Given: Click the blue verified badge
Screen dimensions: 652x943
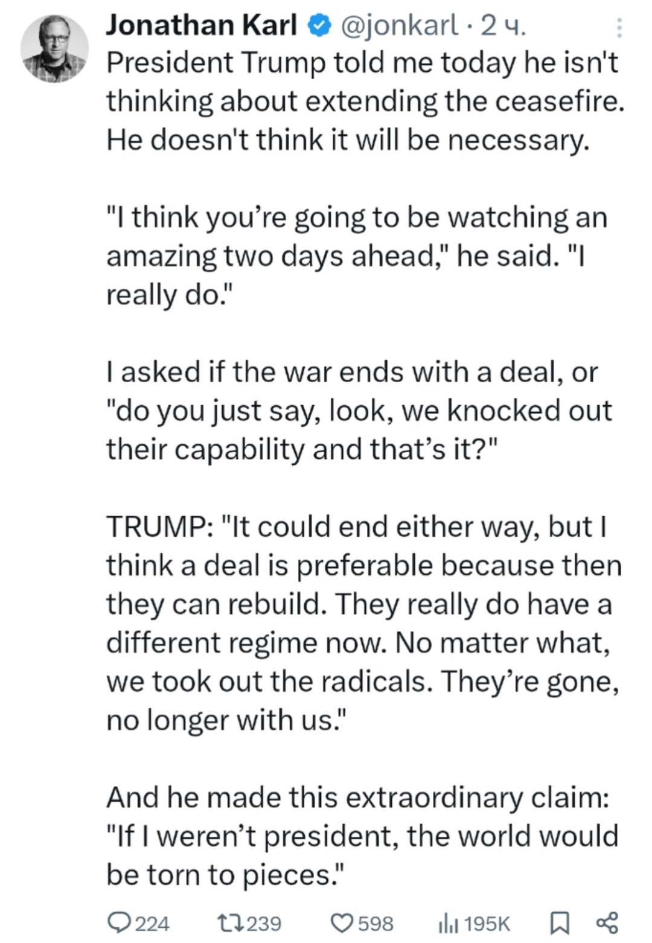Looking at the screenshot, I should pos(319,26).
